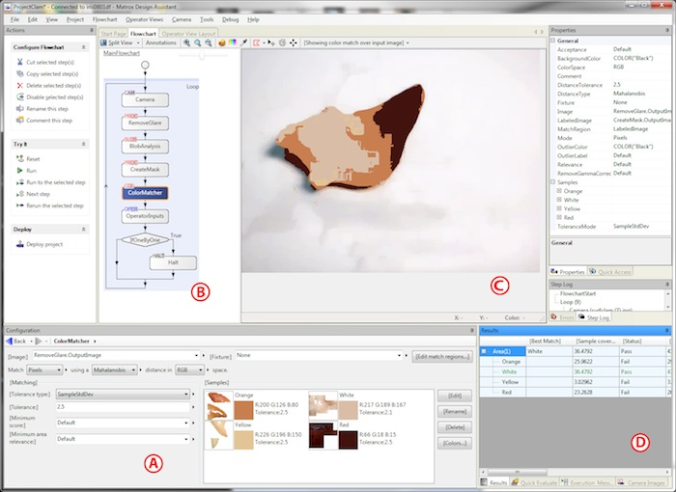This screenshot has width=676, height=492.
Task: Collapse the Configure Flowchart section
Action: [x=85, y=46]
